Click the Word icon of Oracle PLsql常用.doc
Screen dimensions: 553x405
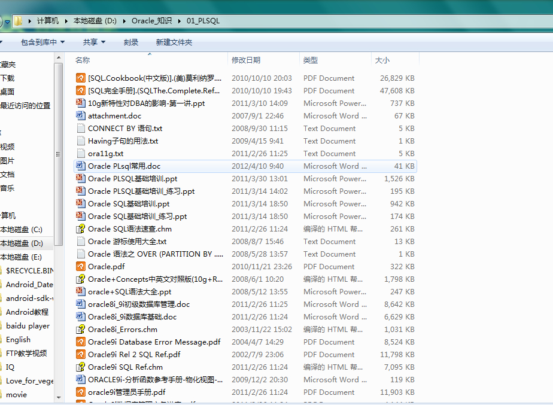pos(81,166)
